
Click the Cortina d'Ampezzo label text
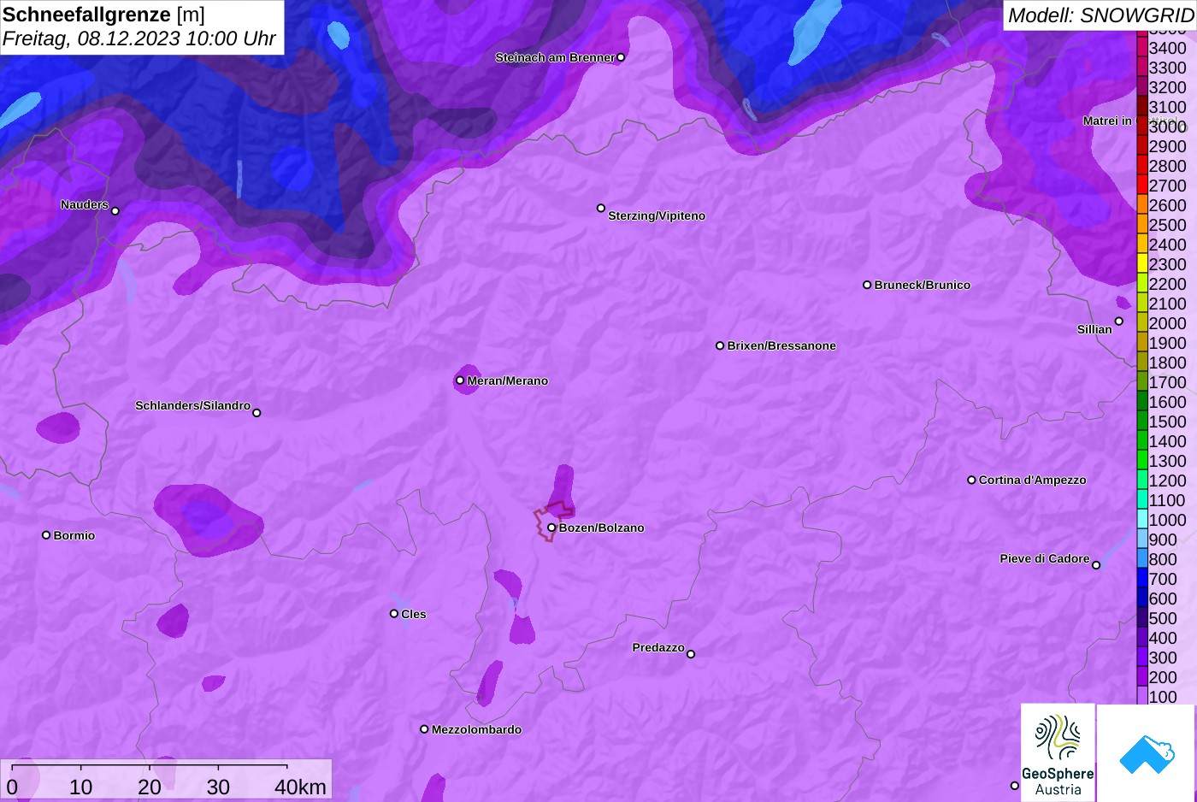tap(1032, 480)
